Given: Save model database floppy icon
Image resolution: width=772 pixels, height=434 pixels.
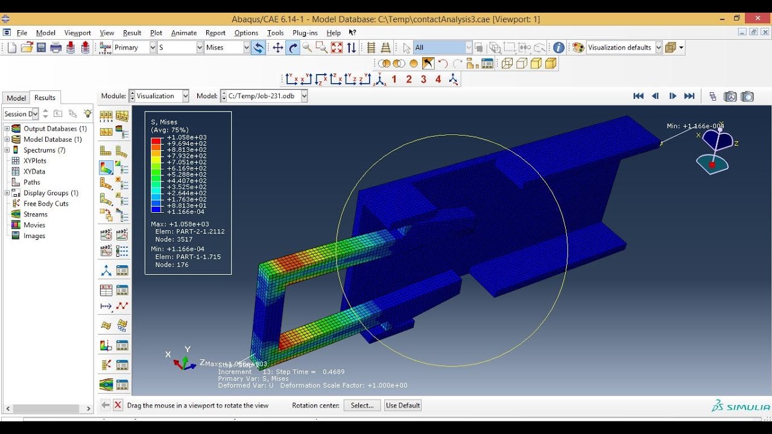Looking at the screenshot, I should (x=42, y=48).
